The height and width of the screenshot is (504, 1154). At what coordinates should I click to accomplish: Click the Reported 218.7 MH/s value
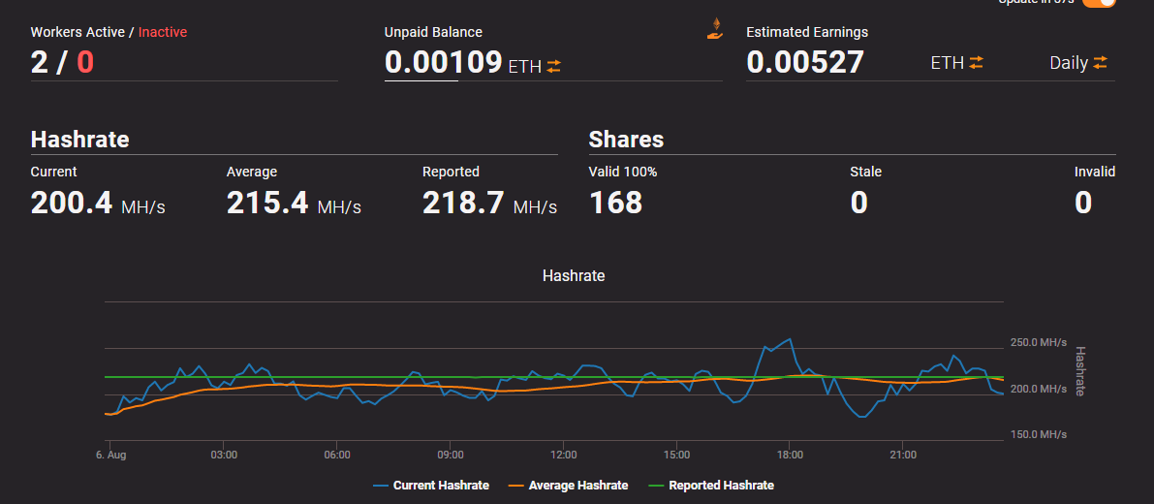(489, 204)
